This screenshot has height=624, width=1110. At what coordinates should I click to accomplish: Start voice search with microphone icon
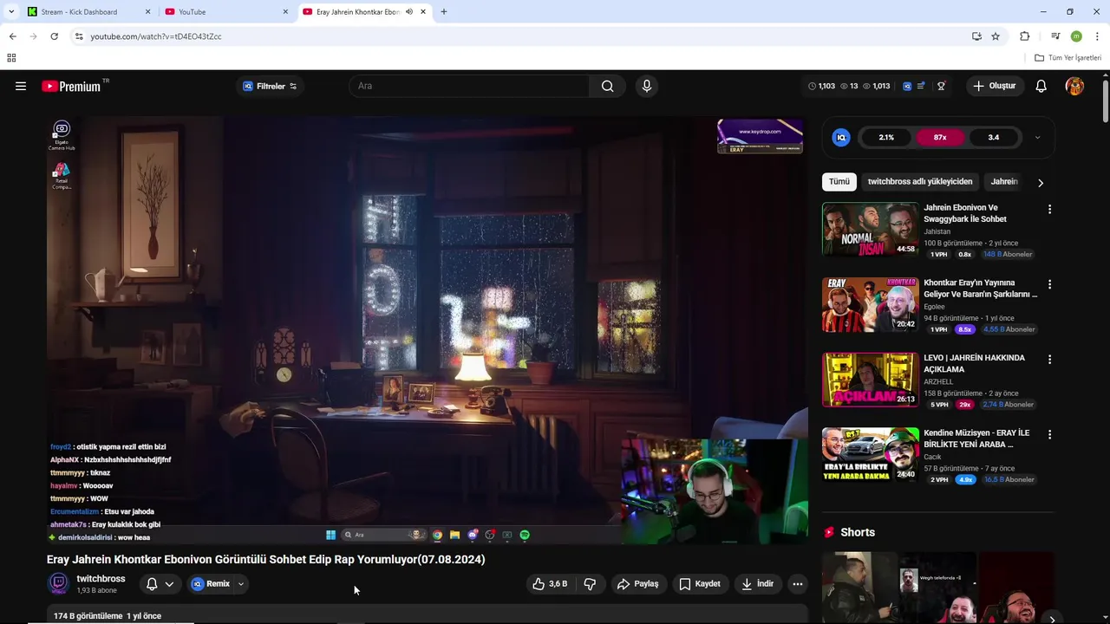(x=646, y=86)
